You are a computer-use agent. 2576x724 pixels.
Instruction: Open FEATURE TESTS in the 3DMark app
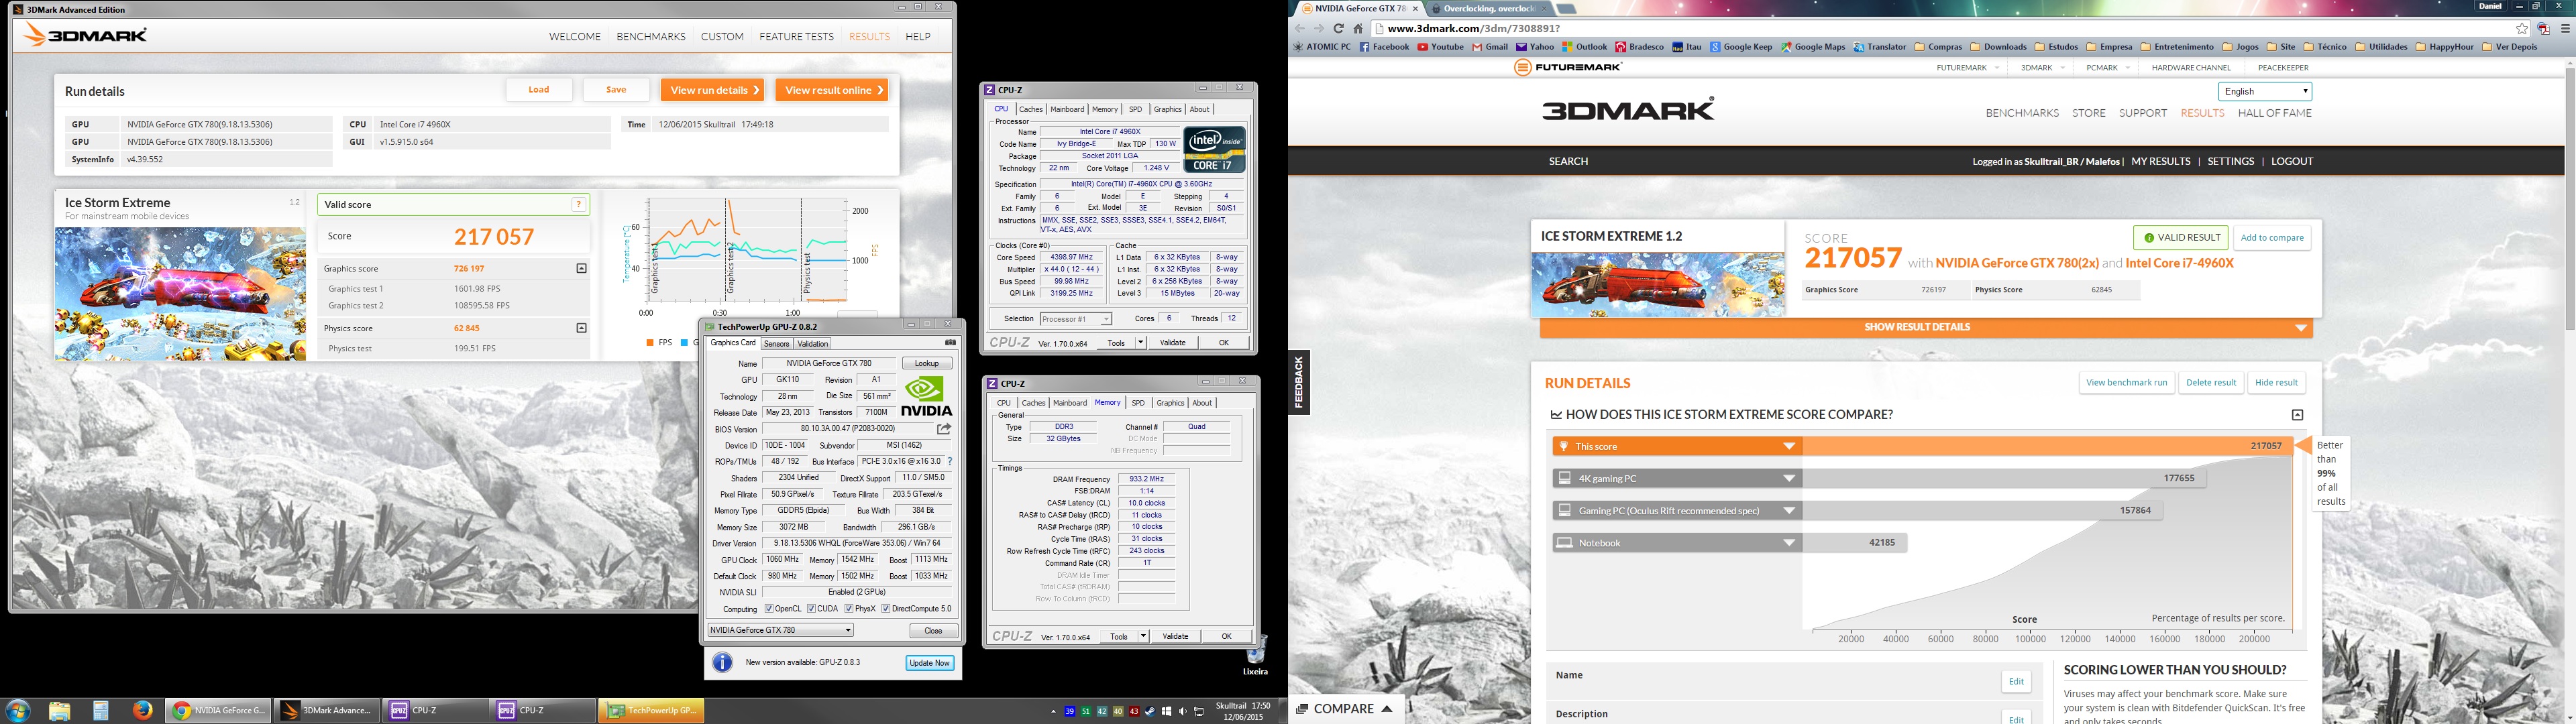click(x=796, y=37)
